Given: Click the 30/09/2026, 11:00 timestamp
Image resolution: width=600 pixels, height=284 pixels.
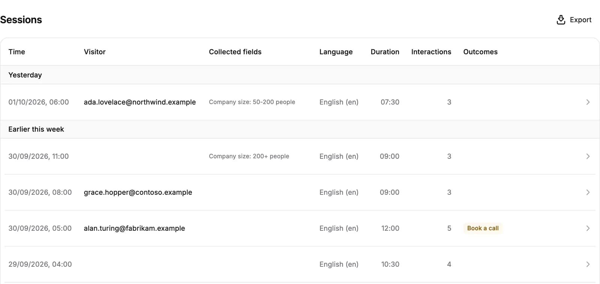Looking at the screenshot, I should [x=39, y=156].
